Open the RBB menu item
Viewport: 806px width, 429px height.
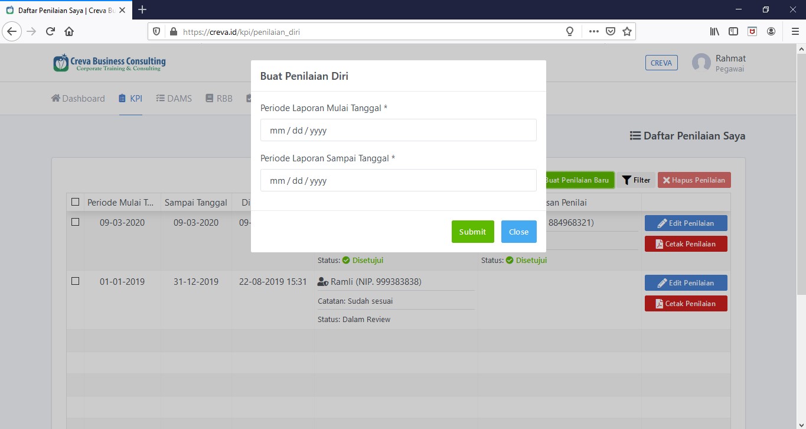coord(219,99)
